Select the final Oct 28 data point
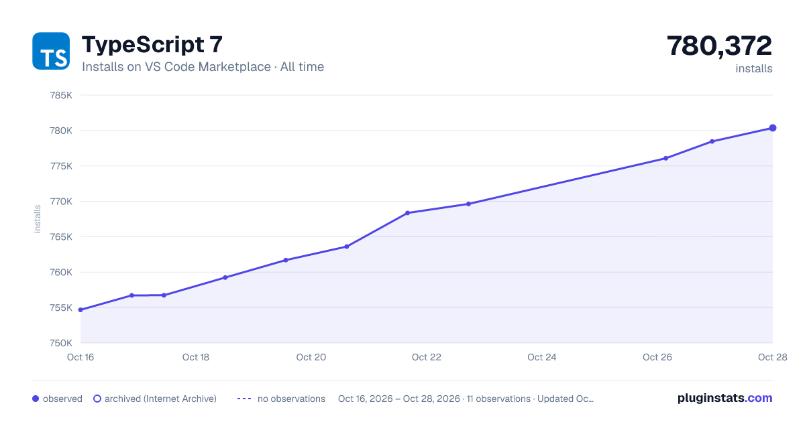Viewport: 805px width, 422px height. point(773,128)
